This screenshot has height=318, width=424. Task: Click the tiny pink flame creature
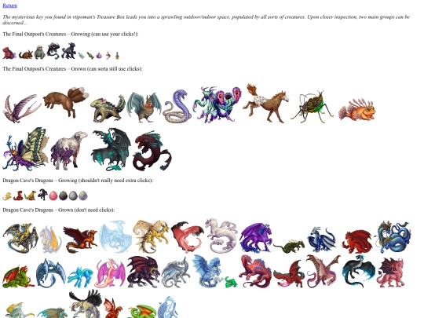click(99, 56)
